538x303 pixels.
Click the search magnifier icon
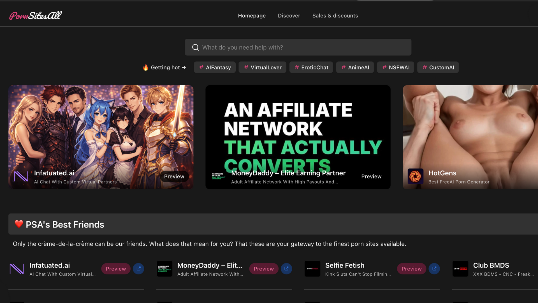195,47
